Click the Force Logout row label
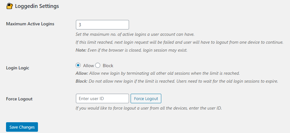290x133 pixels. 19,99
